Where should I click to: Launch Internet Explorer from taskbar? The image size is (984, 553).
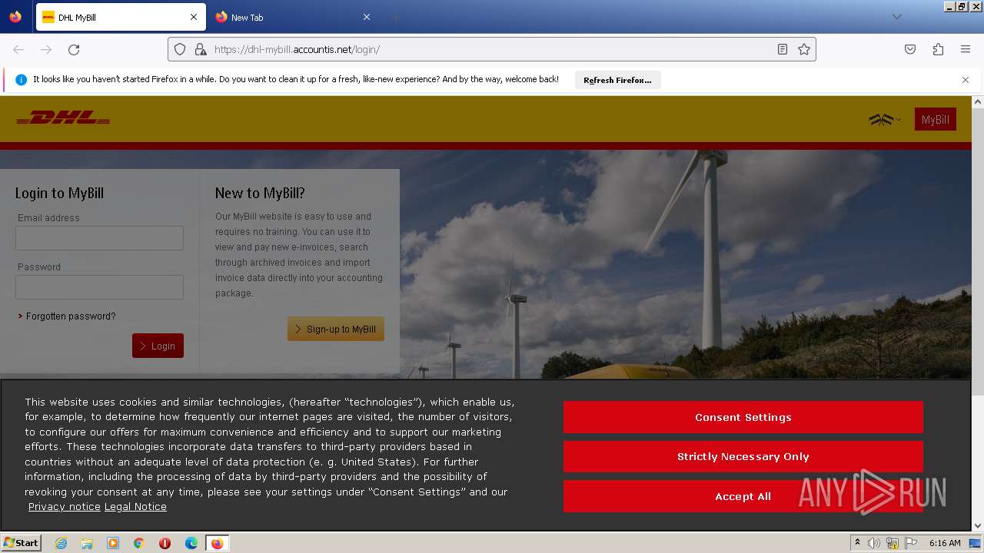61,543
